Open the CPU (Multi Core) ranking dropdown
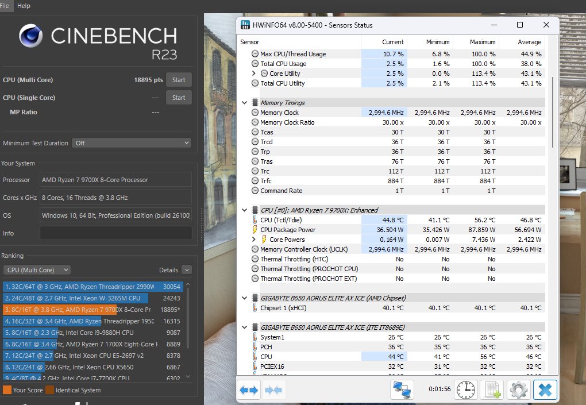The width and height of the screenshot is (586, 405). pyautogui.click(x=37, y=270)
